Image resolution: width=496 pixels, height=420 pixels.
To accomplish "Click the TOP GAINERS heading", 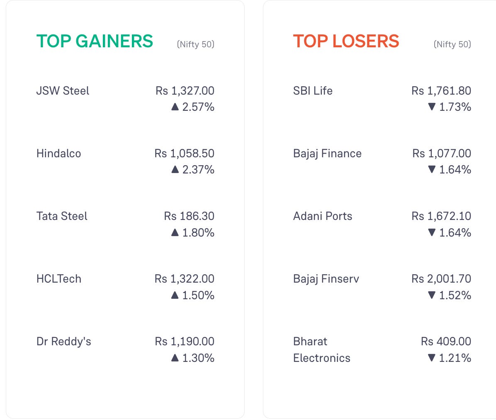I will 95,41.
